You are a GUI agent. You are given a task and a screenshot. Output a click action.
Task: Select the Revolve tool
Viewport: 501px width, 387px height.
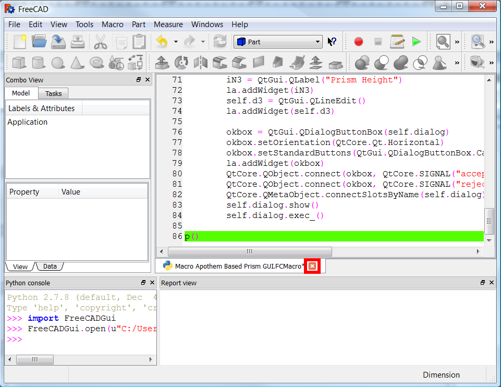181,63
